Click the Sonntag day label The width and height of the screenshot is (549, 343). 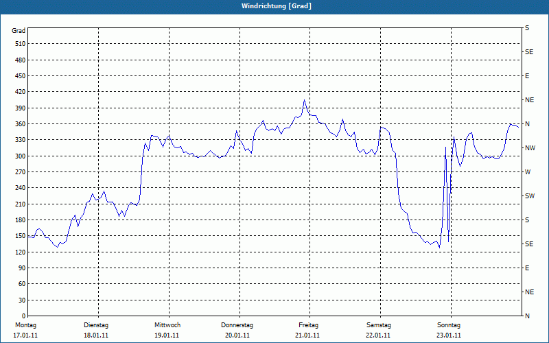tap(449, 325)
